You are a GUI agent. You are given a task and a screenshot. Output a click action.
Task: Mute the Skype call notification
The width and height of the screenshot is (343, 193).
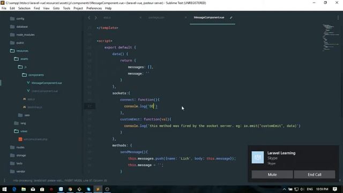point(272,175)
